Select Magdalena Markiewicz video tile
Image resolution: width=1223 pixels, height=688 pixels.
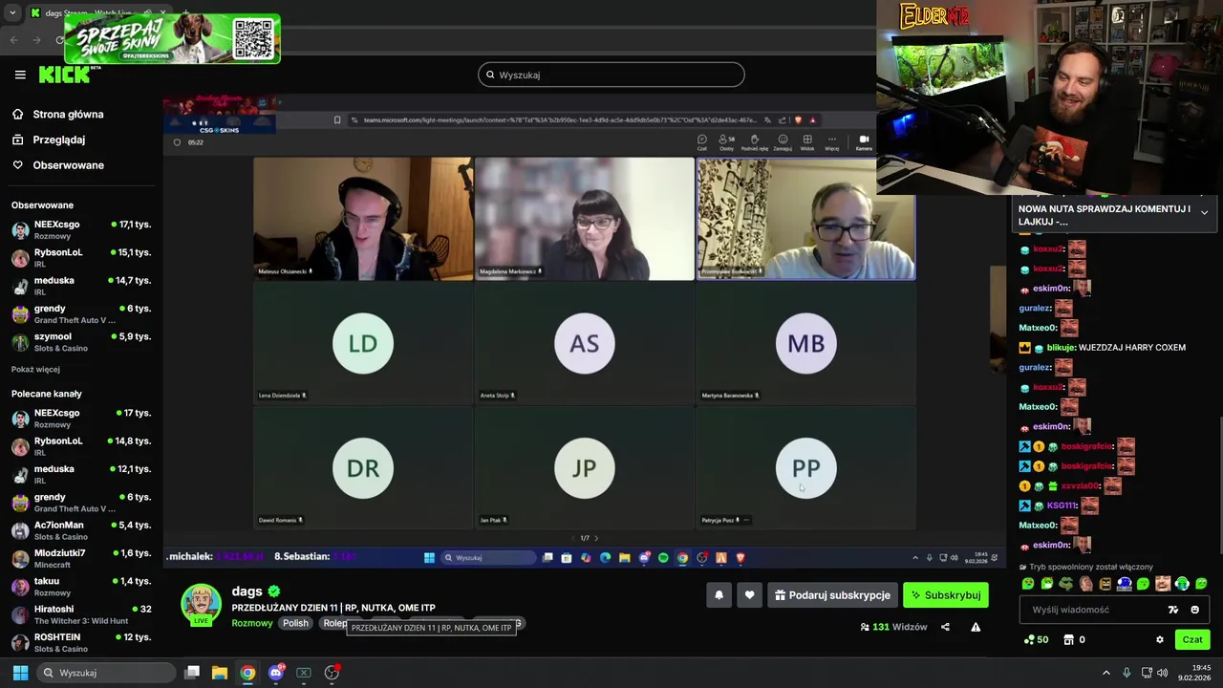[x=585, y=219]
